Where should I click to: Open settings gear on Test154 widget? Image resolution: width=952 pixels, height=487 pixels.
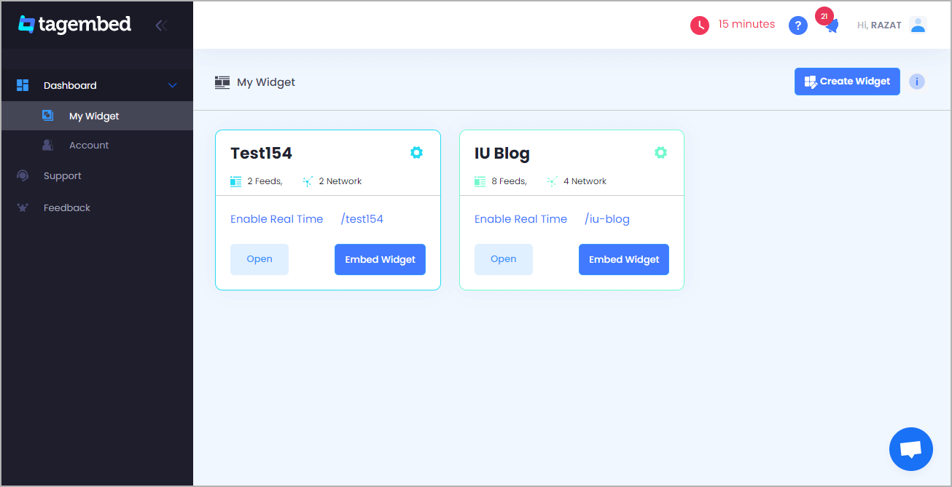click(416, 152)
